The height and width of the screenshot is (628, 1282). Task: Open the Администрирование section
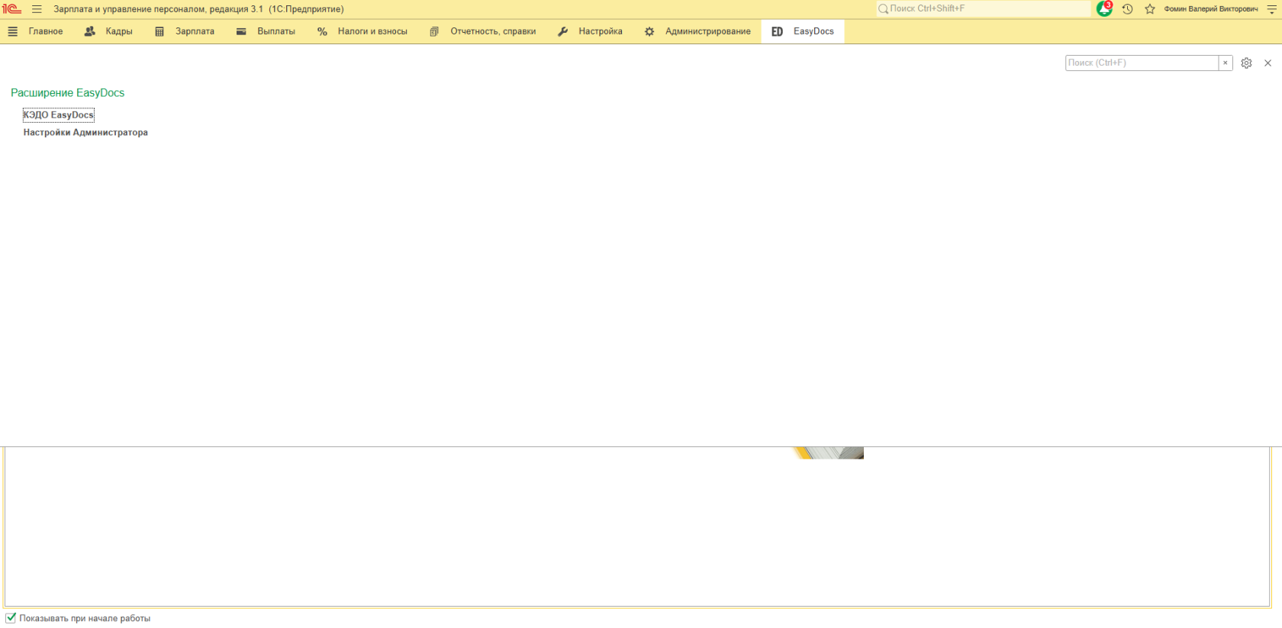coord(698,31)
